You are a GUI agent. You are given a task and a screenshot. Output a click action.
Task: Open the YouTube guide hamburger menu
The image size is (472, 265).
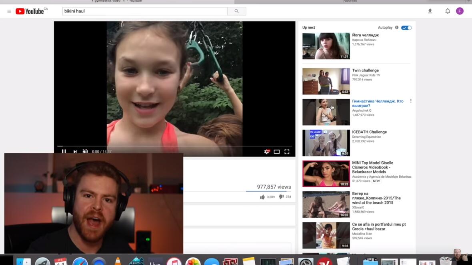point(9,11)
